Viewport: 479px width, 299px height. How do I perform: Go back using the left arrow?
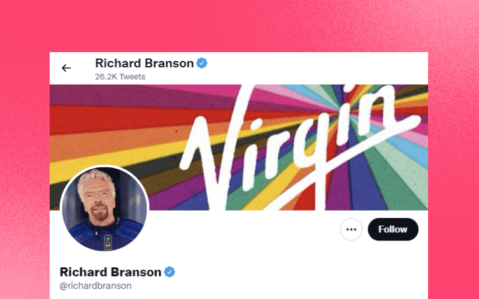click(x=66, y=68)
